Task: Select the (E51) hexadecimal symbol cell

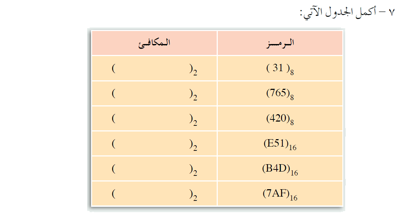Action: click(x=280, y=144)
